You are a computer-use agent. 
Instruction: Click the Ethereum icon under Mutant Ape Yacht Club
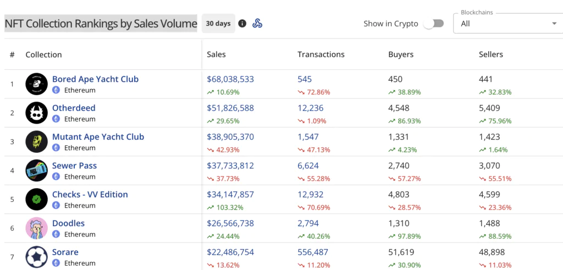(x=56, y=147)
